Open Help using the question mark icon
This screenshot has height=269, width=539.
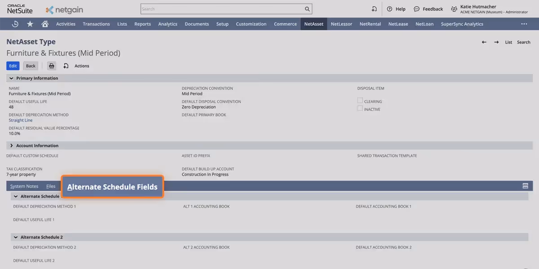(x=389, y=9)
